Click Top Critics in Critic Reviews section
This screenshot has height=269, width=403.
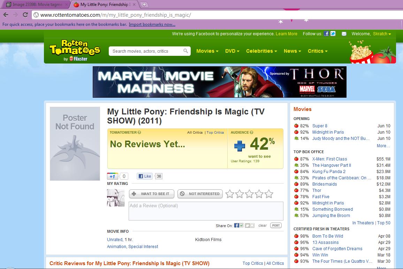coord(253,263)
